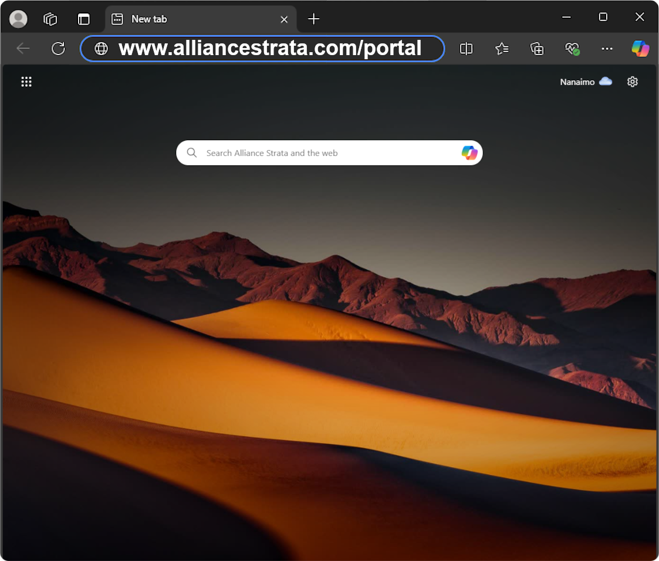The image size is (659, 561).
Task: Expand the Settings and more menu
Action: coord(607,49)
